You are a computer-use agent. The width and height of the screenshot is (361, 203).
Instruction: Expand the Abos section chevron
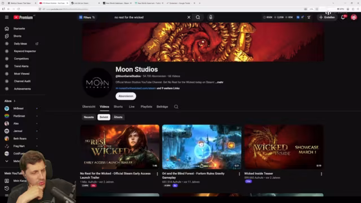tap(15, 101)
